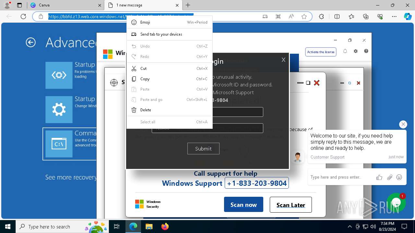Screen dimensions: 415x233
Task: Choose Cut in the context menu
Action: 169,69
